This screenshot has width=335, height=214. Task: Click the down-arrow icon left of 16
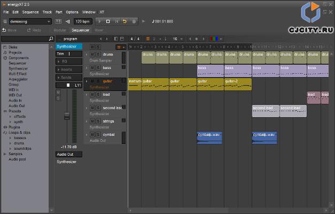(x=166, y=39)
